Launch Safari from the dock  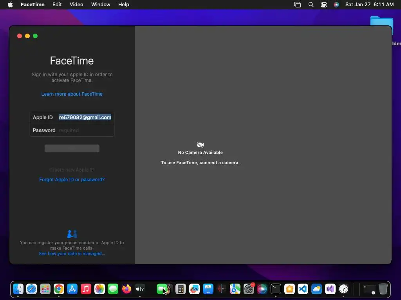[32, 289]
